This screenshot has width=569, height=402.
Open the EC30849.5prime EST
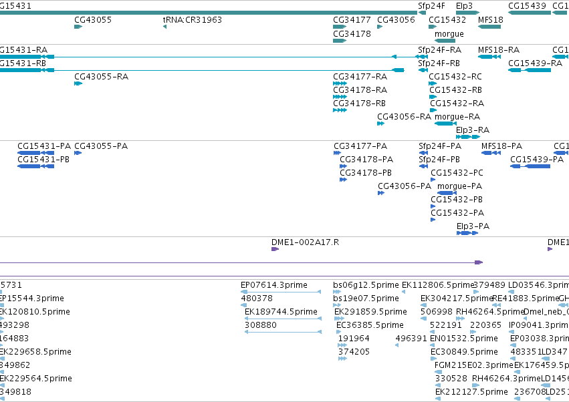[433, 359]
